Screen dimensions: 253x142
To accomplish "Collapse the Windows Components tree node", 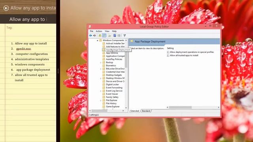I will (x=98, y=40).
